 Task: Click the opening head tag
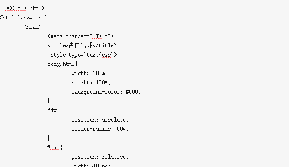33,27
